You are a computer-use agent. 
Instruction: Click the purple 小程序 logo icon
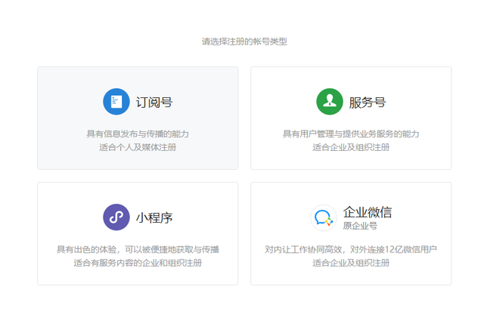pos(116,217)
